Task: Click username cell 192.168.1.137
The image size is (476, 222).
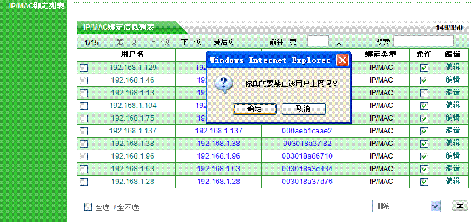Action: (x=132, y=131)
